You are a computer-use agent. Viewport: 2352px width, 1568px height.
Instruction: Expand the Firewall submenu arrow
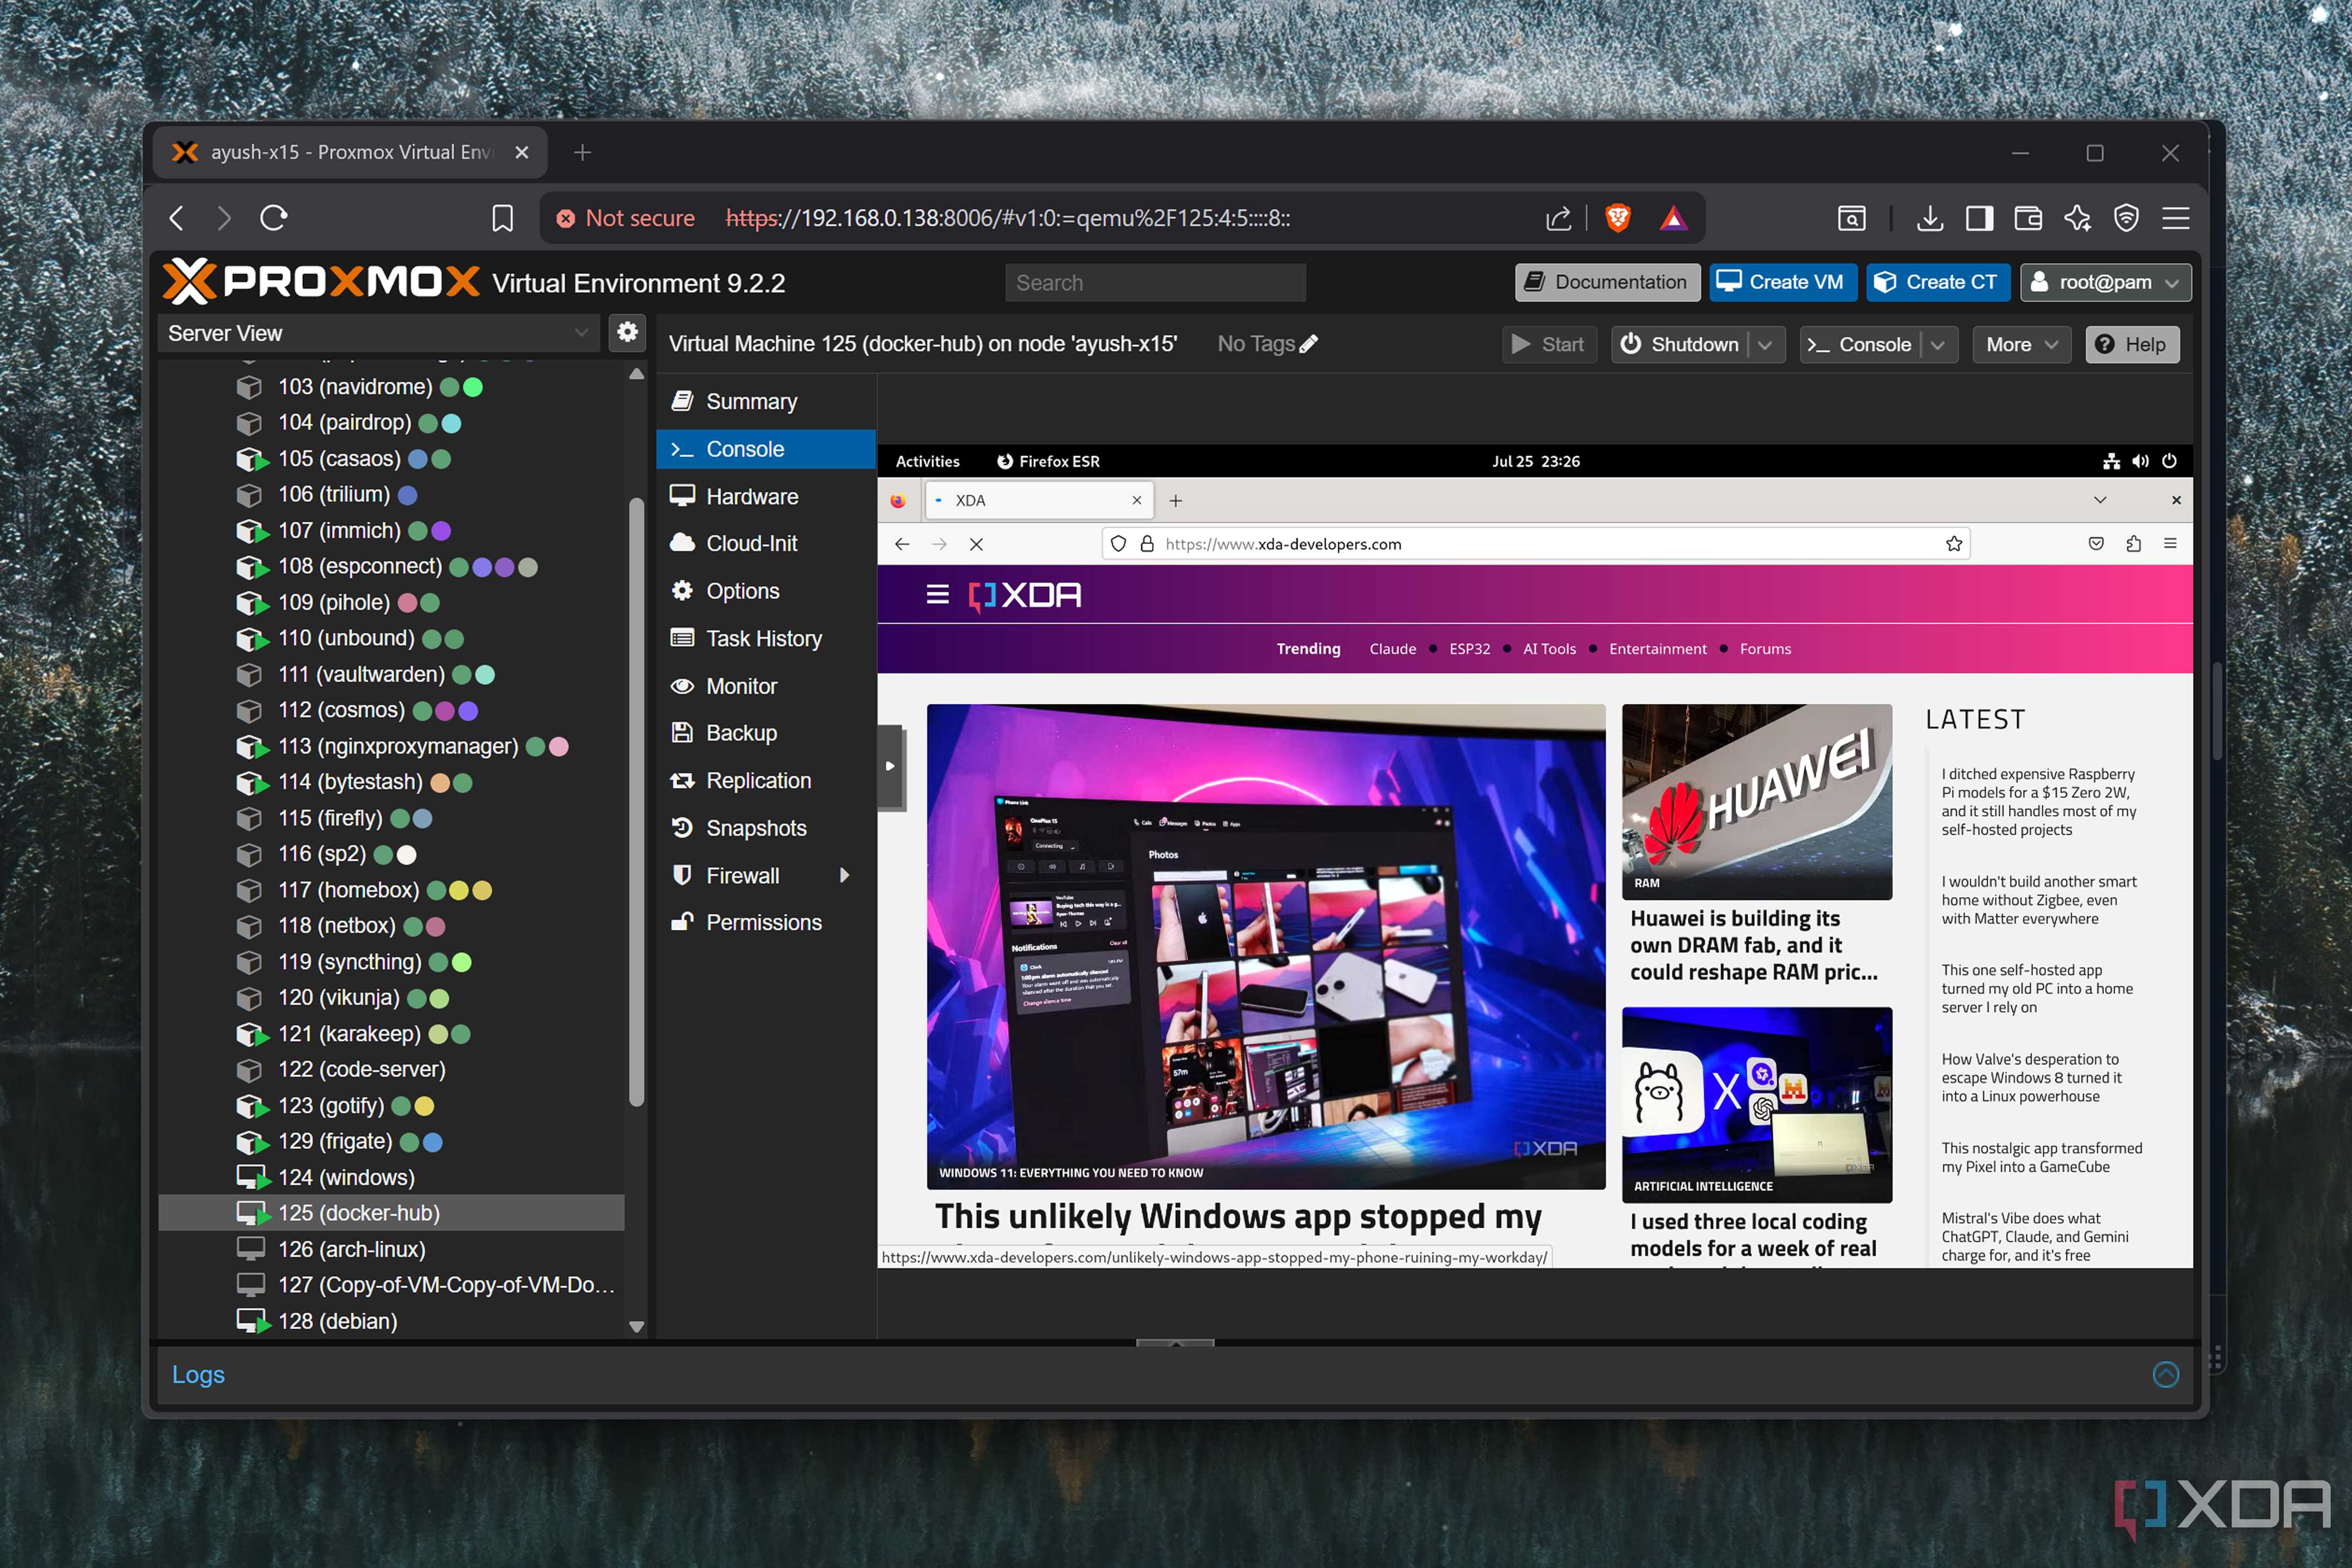point(845,875)
